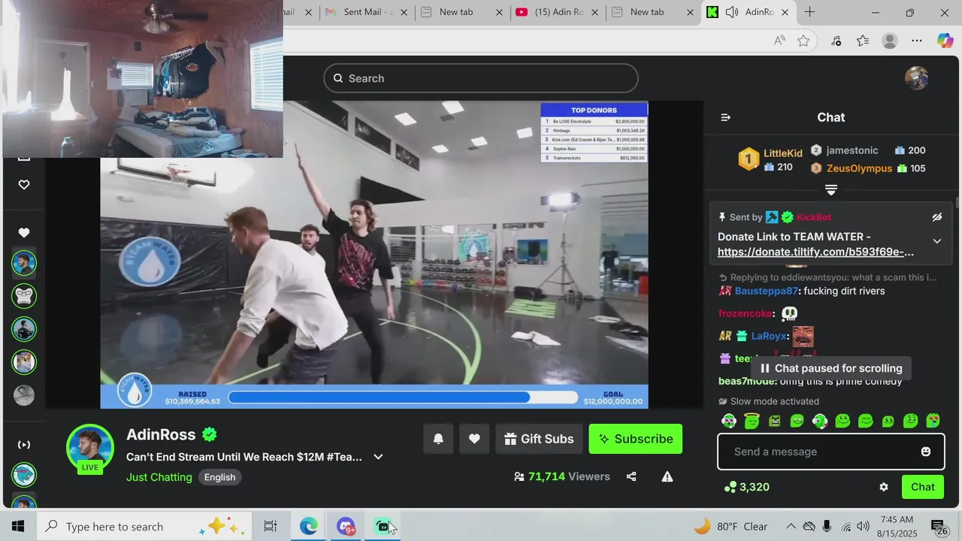This screenshot has height=541, width=962.
Task: Hide the pinned message with the eye-slash icon
Action: 937,217
